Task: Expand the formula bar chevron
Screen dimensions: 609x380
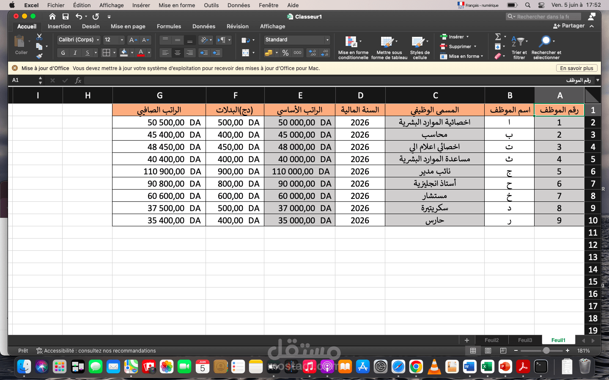Action: (x=598, y=80)
